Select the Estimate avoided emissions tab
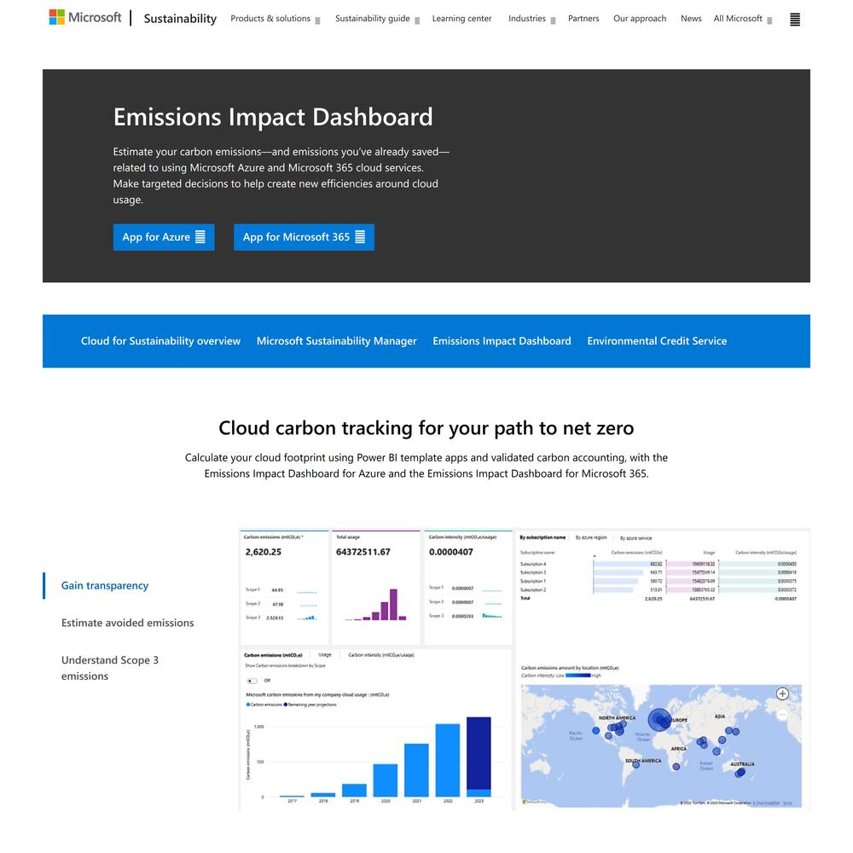This screenshot has height=853, width=853. pos(127,623)
